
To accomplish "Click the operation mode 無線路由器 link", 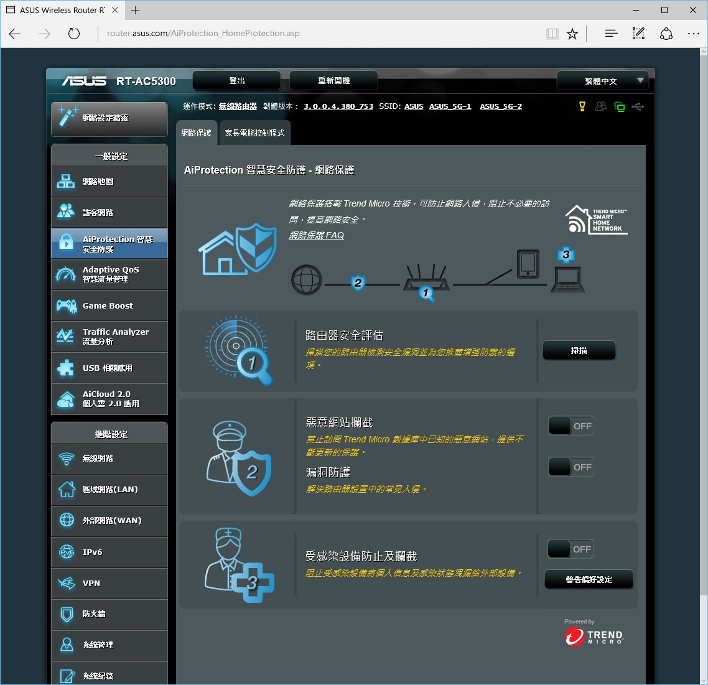I will click(238, 106).
